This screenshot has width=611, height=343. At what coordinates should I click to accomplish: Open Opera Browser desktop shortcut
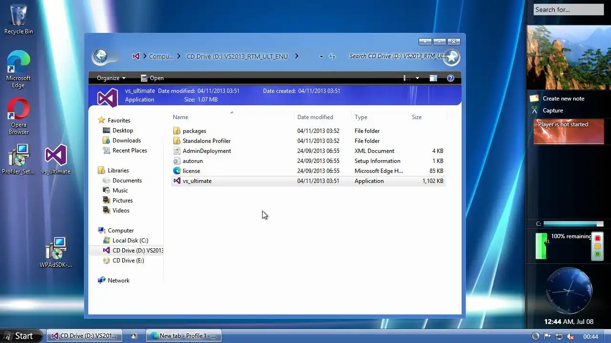18,116
